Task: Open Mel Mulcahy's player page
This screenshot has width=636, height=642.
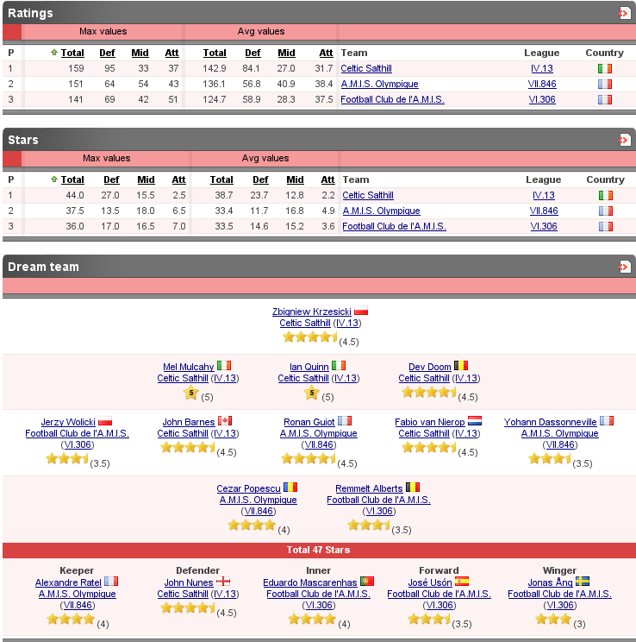Action: tap(189, 367)
